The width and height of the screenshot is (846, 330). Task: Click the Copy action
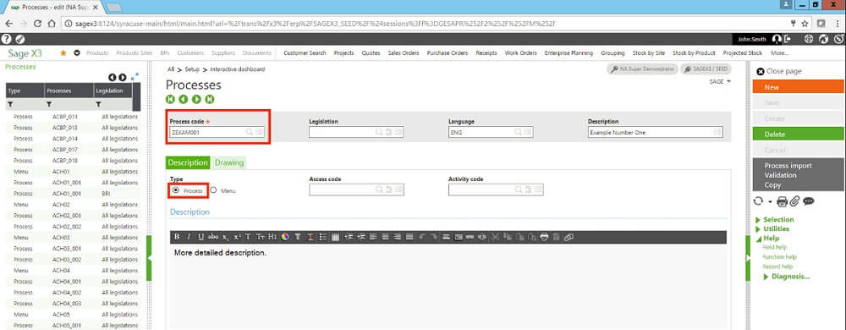coord(772,185)
